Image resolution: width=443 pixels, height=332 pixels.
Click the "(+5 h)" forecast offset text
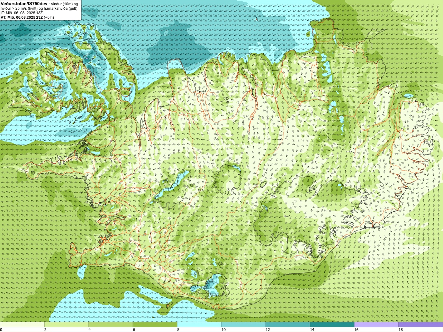pos(49,17)
